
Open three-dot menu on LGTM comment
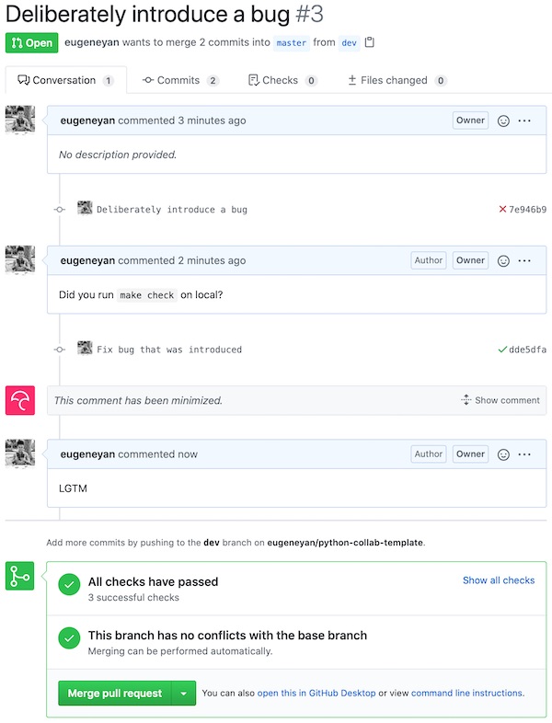coord(525,453)
